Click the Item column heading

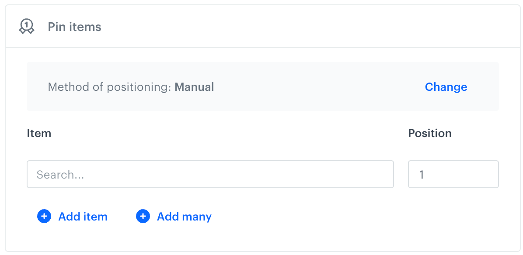point(39,133)
